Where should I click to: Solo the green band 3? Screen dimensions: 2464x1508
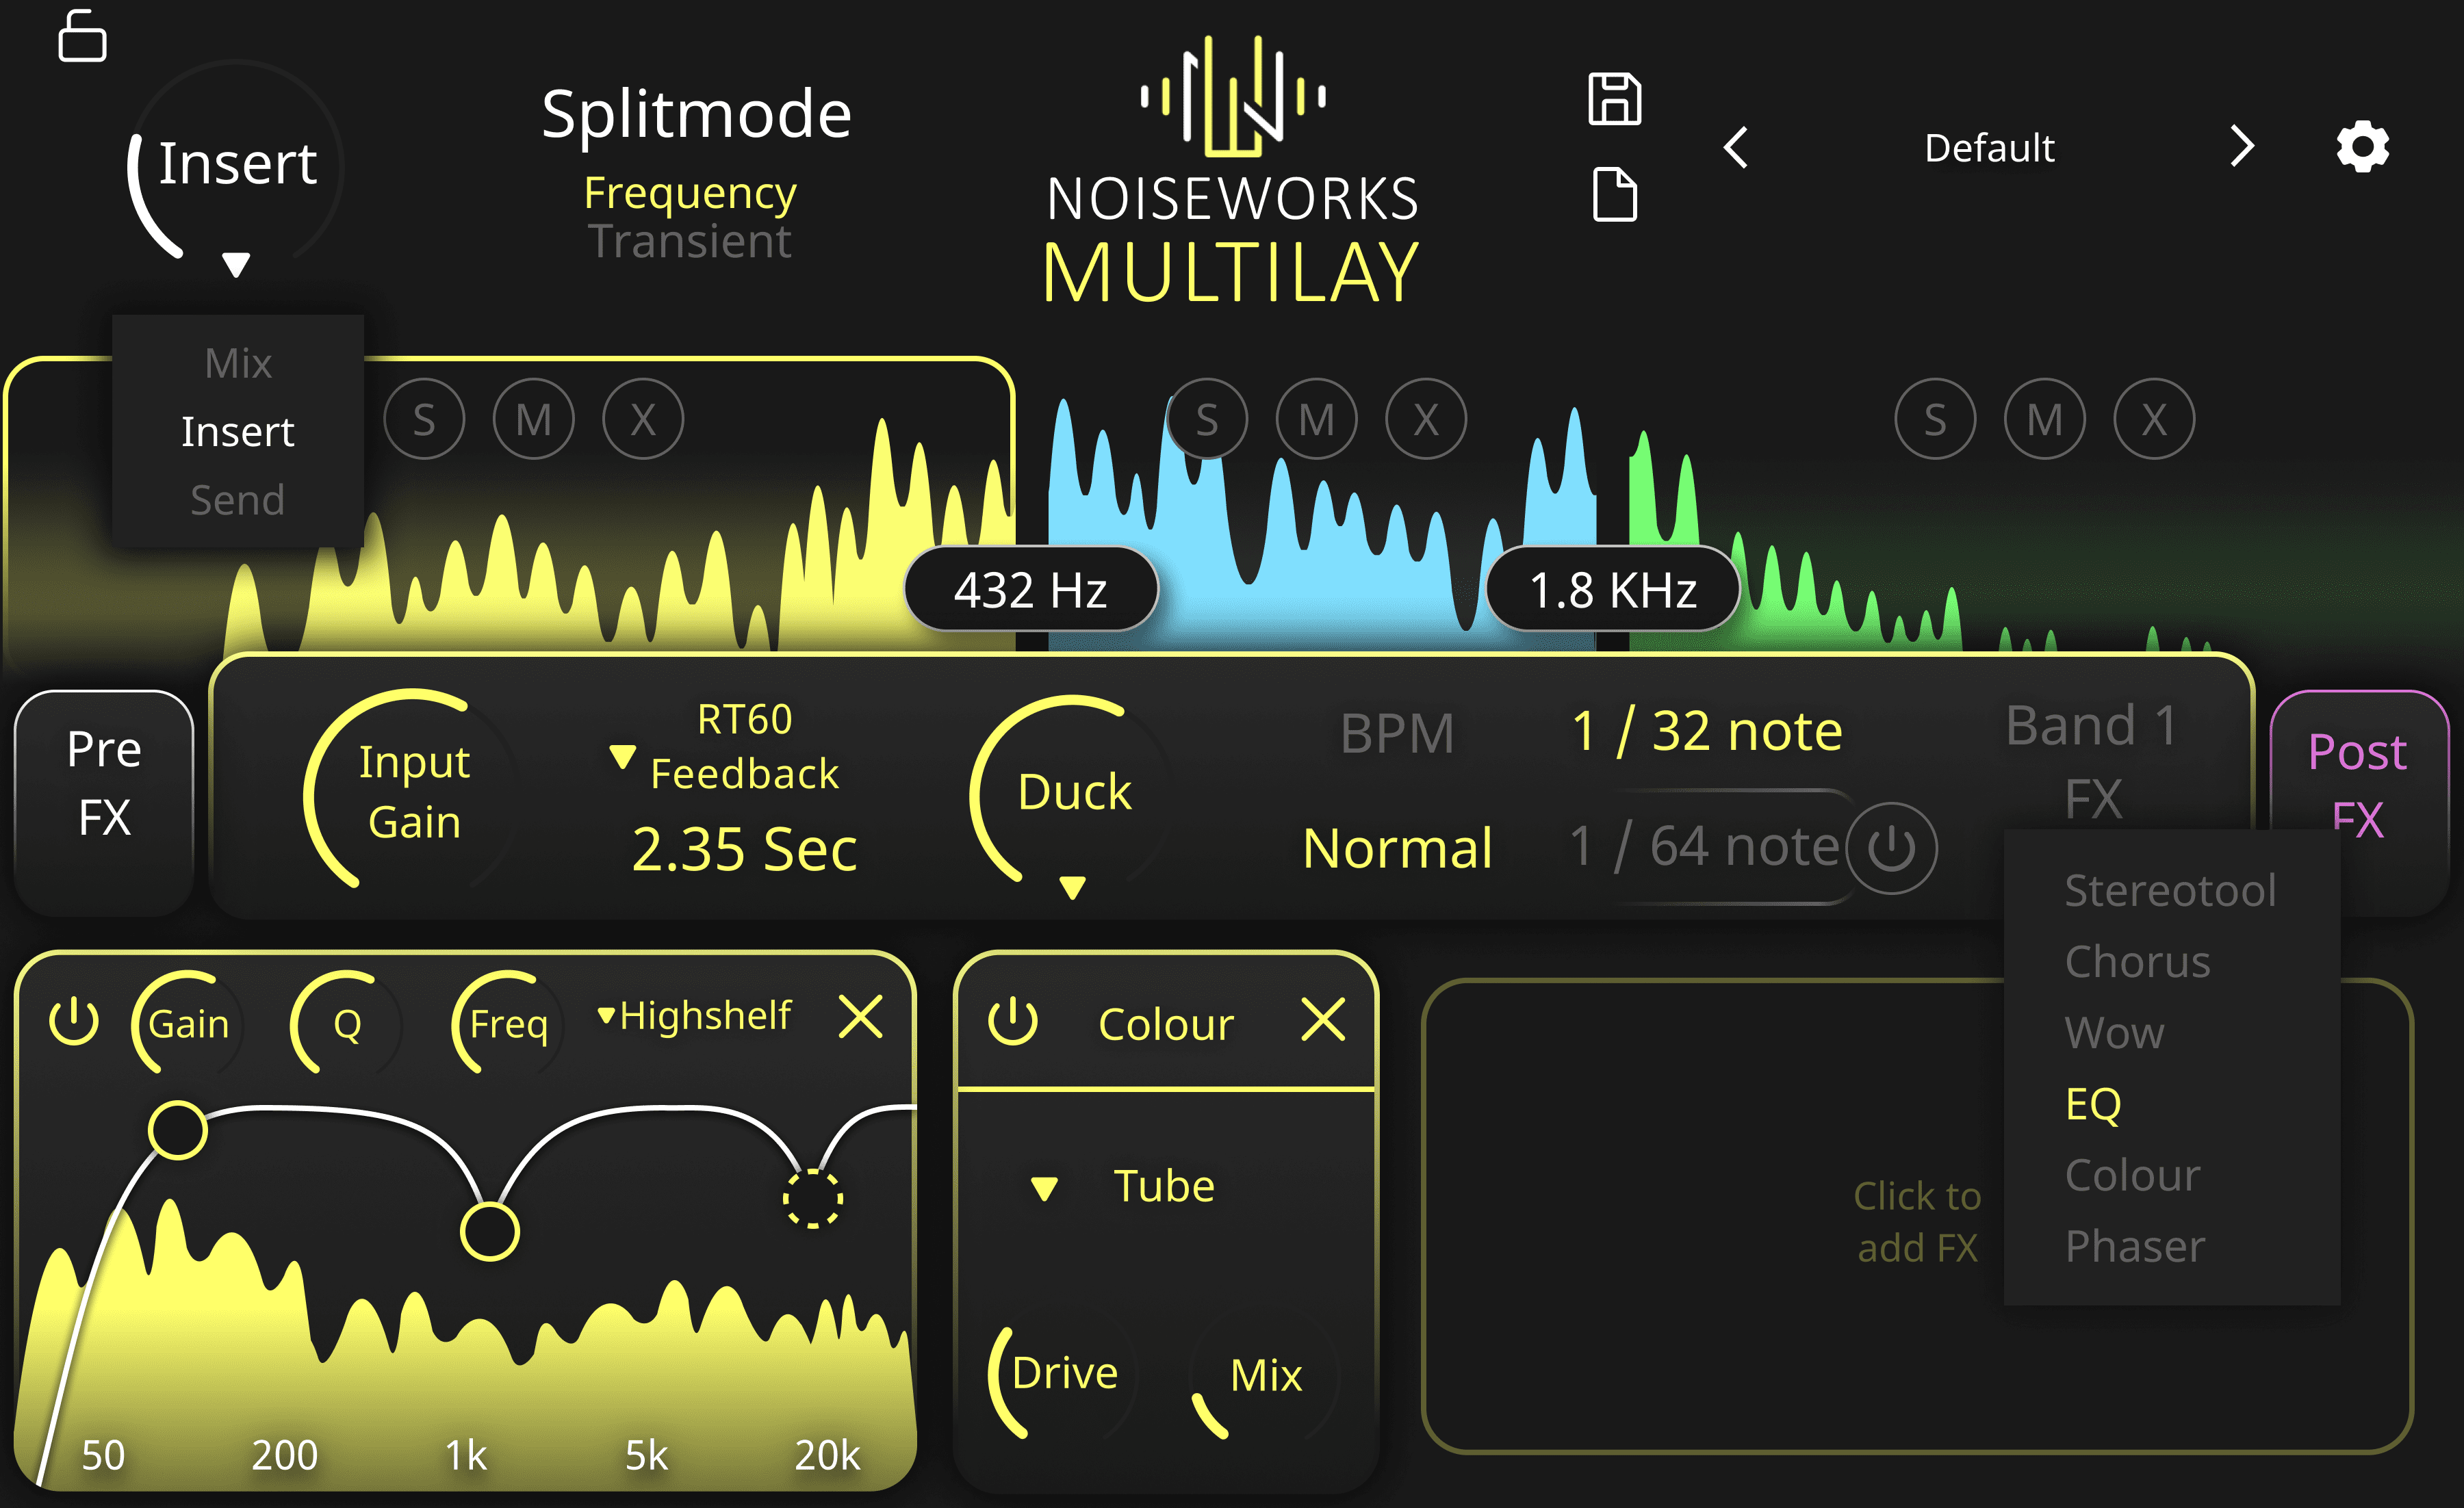(1935, 419)
